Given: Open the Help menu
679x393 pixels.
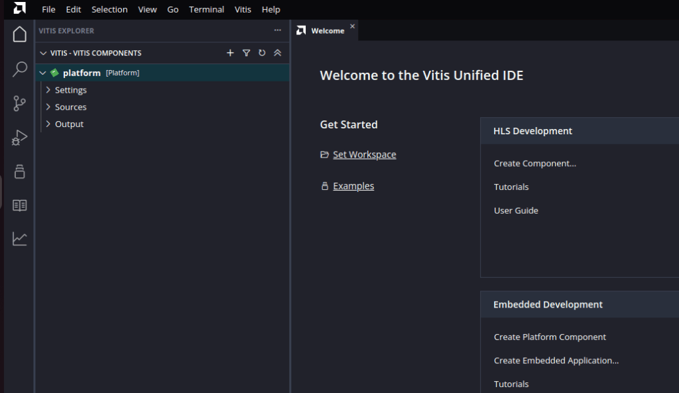Looking at the screenshot, I should tap(271, 9).
